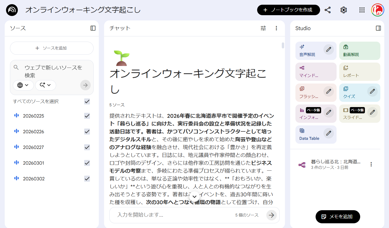Toggle すべてのソースを選択 checkbox

point(87,102)
